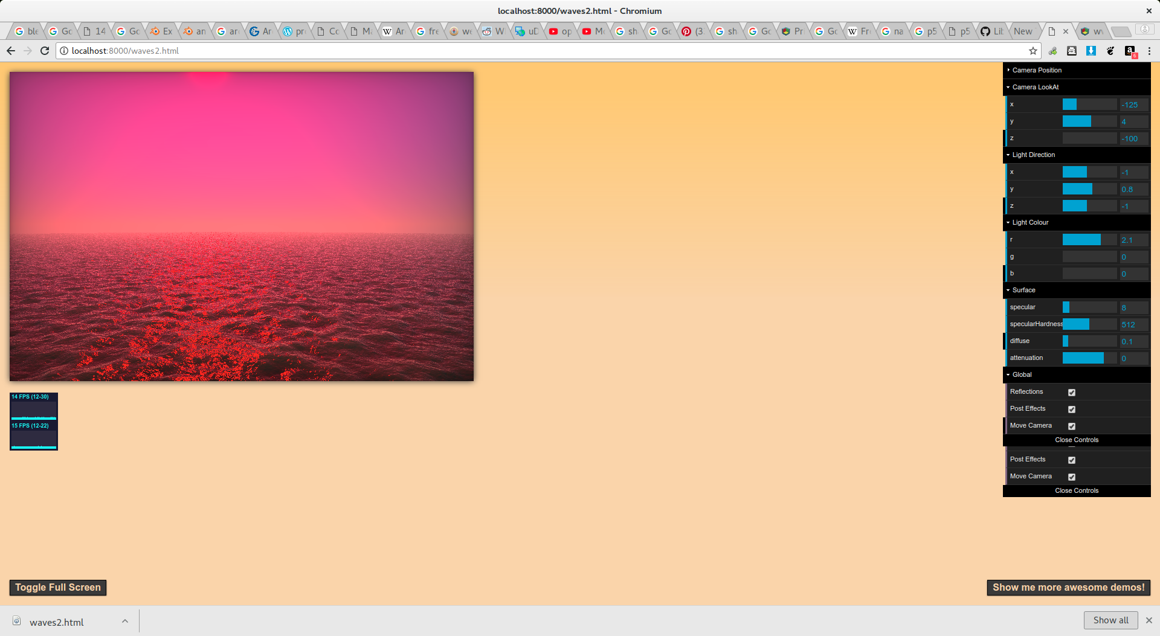Switch to the Reddit tab
The width and height of the screenshot is (1160, 636).
pyautogui.click(x=493, y=31)
